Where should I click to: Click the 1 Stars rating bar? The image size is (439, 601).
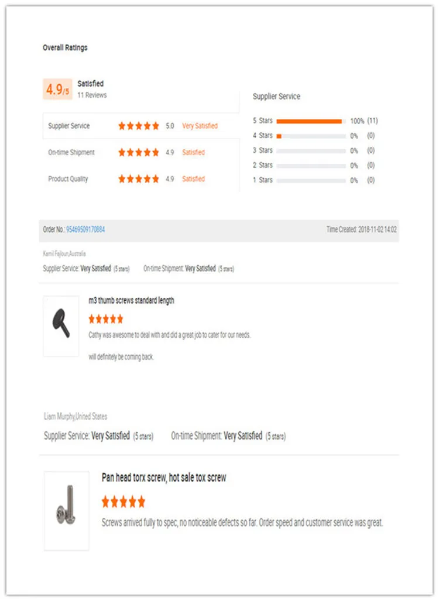tap(311, 180)
